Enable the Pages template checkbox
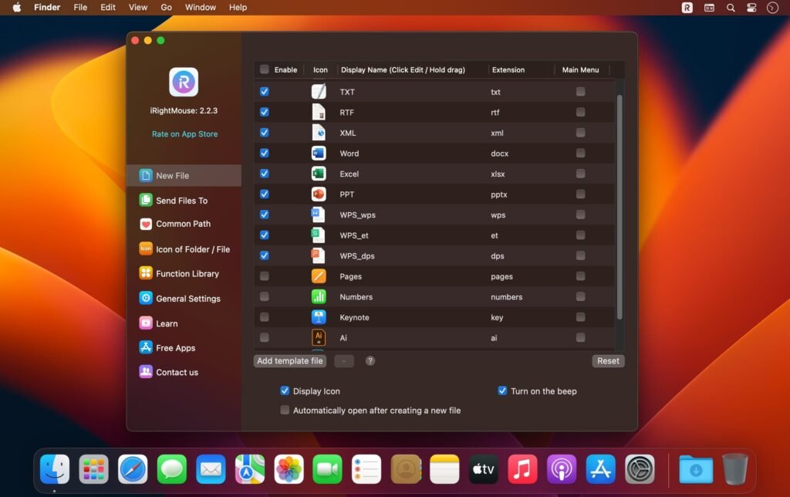 pyautogui.click(x=265, y=276)
